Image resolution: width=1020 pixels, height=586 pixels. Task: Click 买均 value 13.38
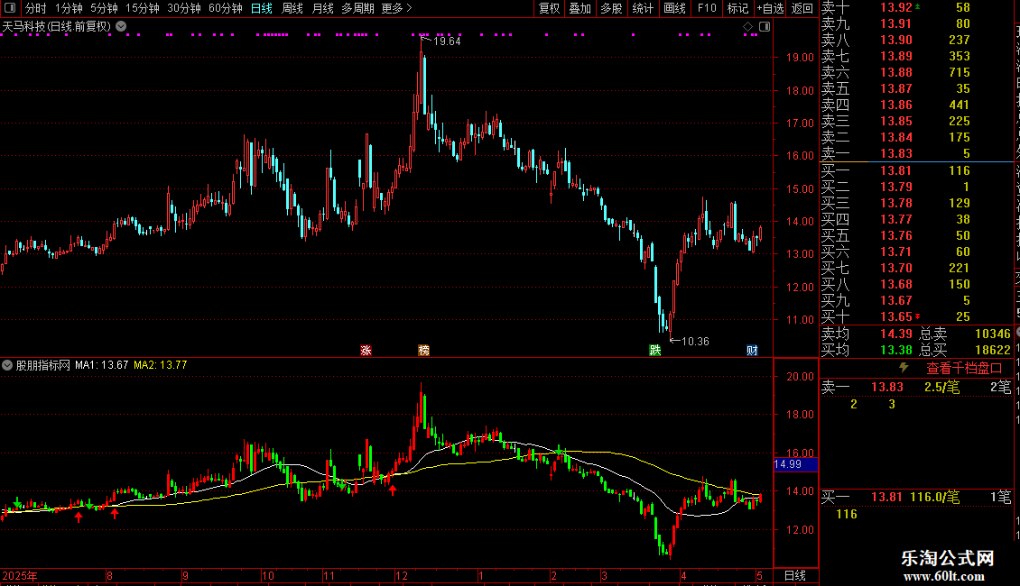coord(896,350)
